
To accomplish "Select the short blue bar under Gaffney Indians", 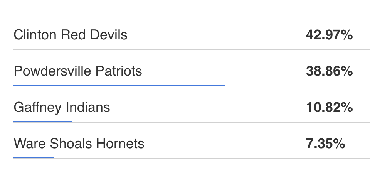I will coord(43,121).
